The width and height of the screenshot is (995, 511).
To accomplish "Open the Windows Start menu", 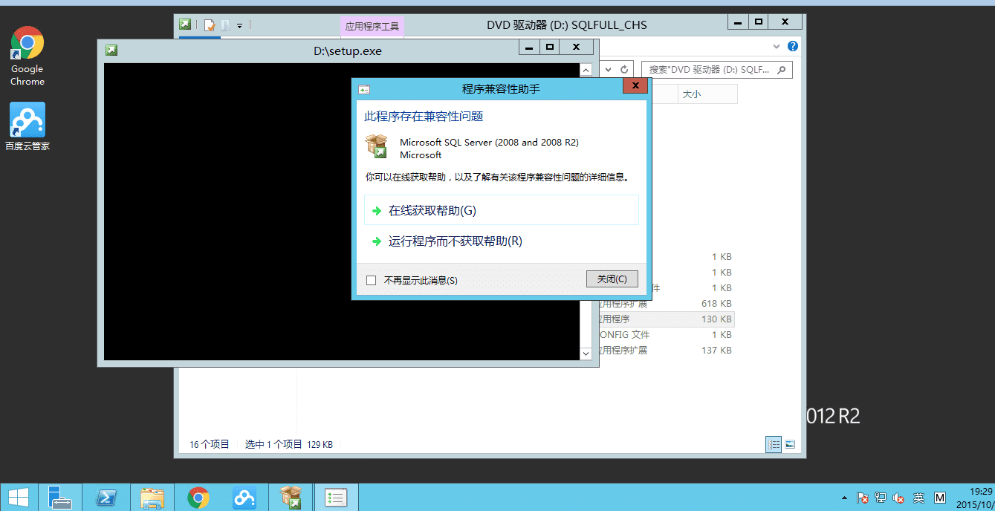I will pos(17,496).
